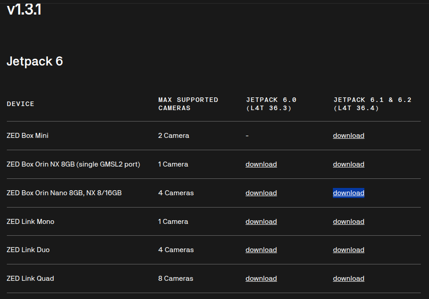Download ZED Box Orin NX 8GB single-port Jetpack 6.1/6.2
Screen dimensions: 429x299
coord(348,164)
